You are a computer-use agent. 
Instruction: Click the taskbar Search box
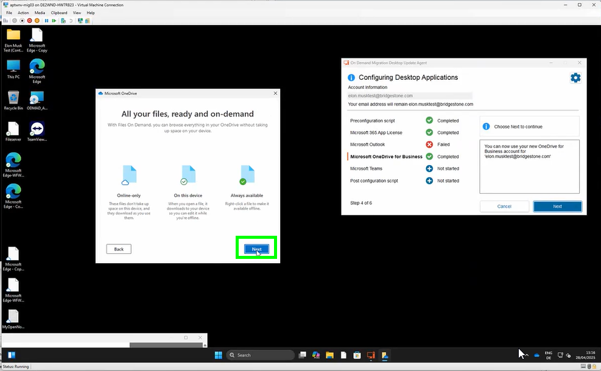(261, 355)
